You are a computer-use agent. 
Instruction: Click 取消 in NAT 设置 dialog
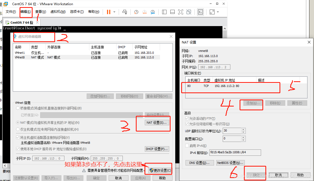278,175
